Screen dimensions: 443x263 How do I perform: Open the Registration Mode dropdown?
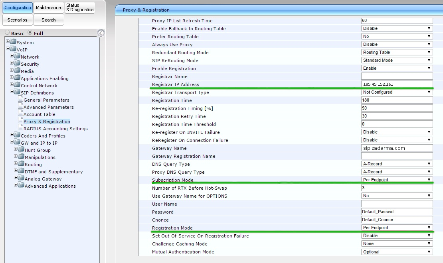397,228
